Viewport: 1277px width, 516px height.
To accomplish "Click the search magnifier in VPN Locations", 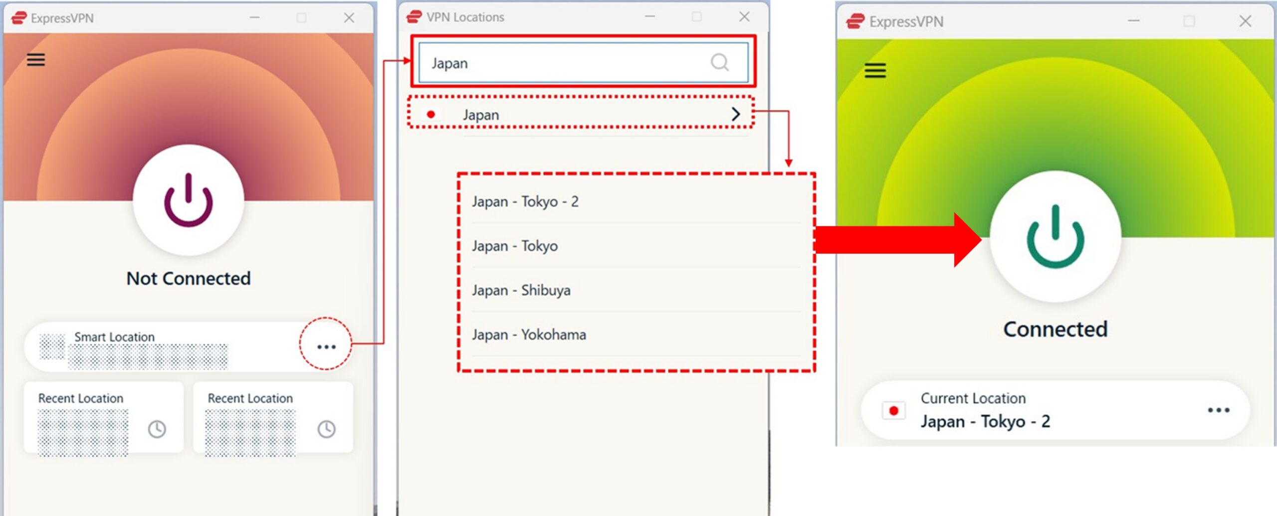I will click(718, 62).
